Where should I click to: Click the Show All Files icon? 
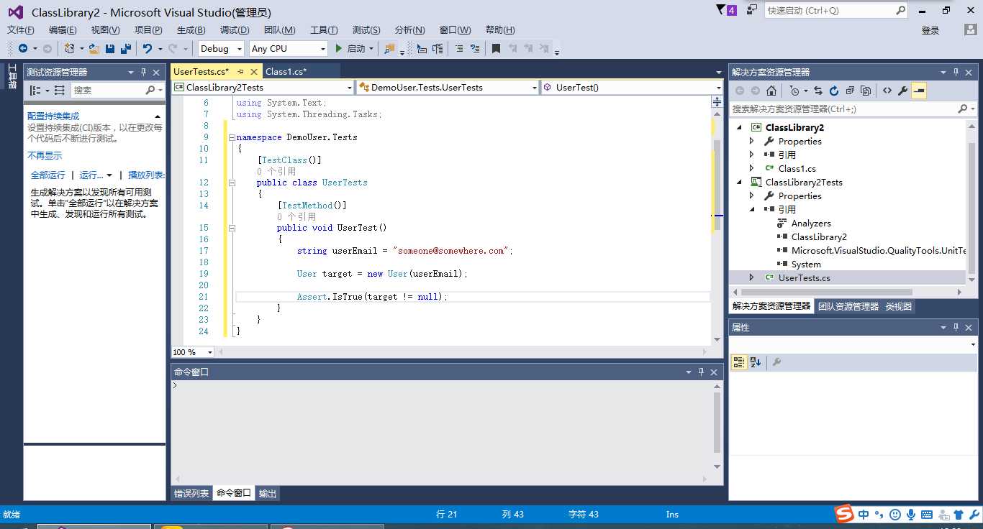tap(866, 91)
